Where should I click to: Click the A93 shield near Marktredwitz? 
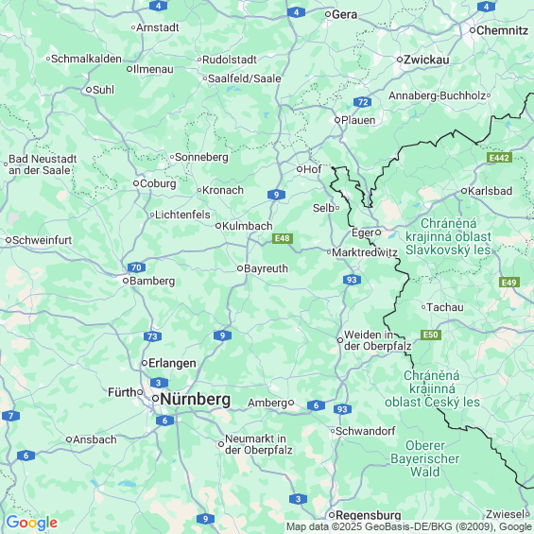[352, 280]
